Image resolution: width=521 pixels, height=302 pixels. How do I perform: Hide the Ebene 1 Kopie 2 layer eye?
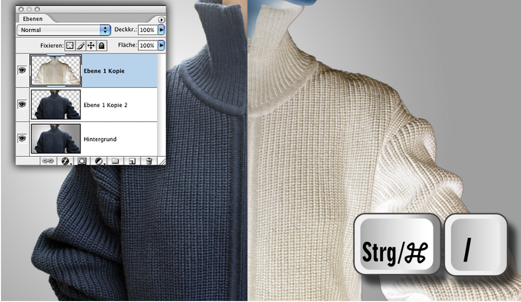tap(22, 104)
